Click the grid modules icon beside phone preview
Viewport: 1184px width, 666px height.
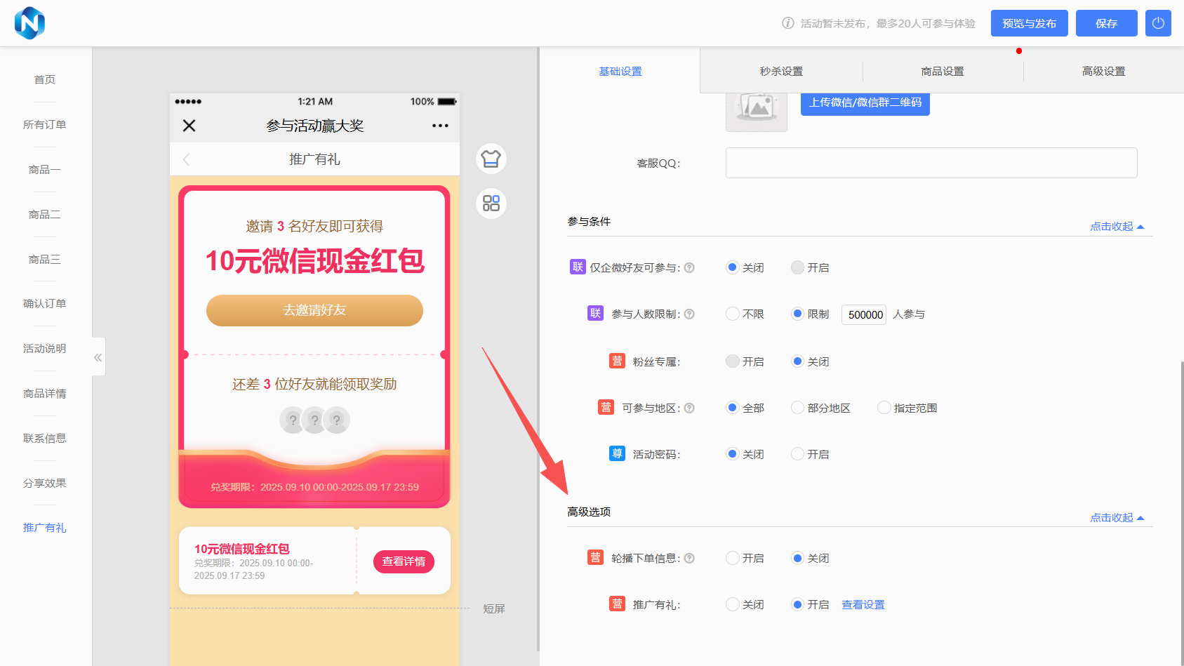(x=491, y=204)
